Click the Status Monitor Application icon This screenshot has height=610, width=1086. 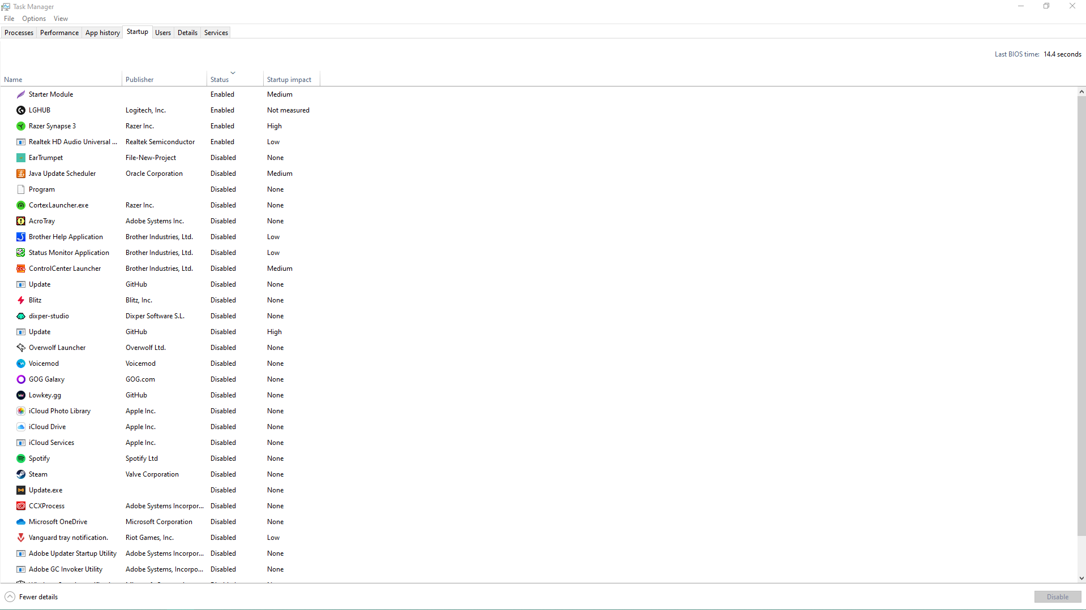(21, 253)
